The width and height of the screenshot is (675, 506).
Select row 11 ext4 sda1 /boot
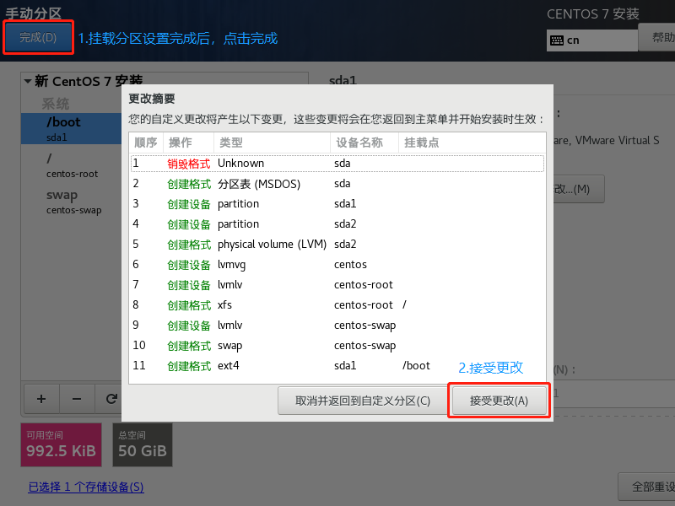click(x=336, y=366)
